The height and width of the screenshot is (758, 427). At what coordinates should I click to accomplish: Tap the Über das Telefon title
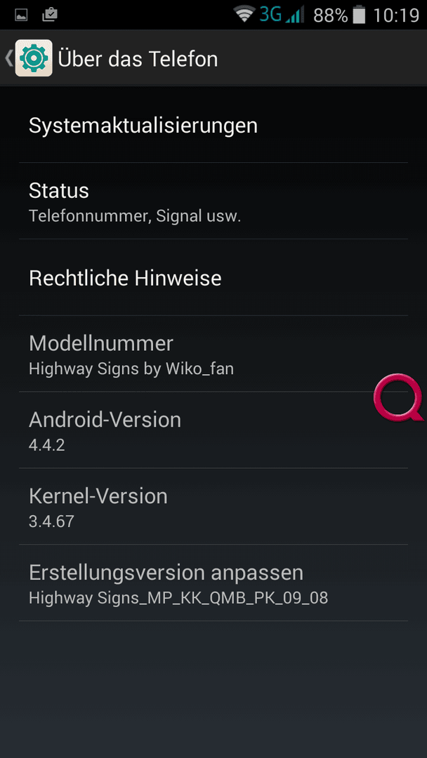[x=138, y=59]
